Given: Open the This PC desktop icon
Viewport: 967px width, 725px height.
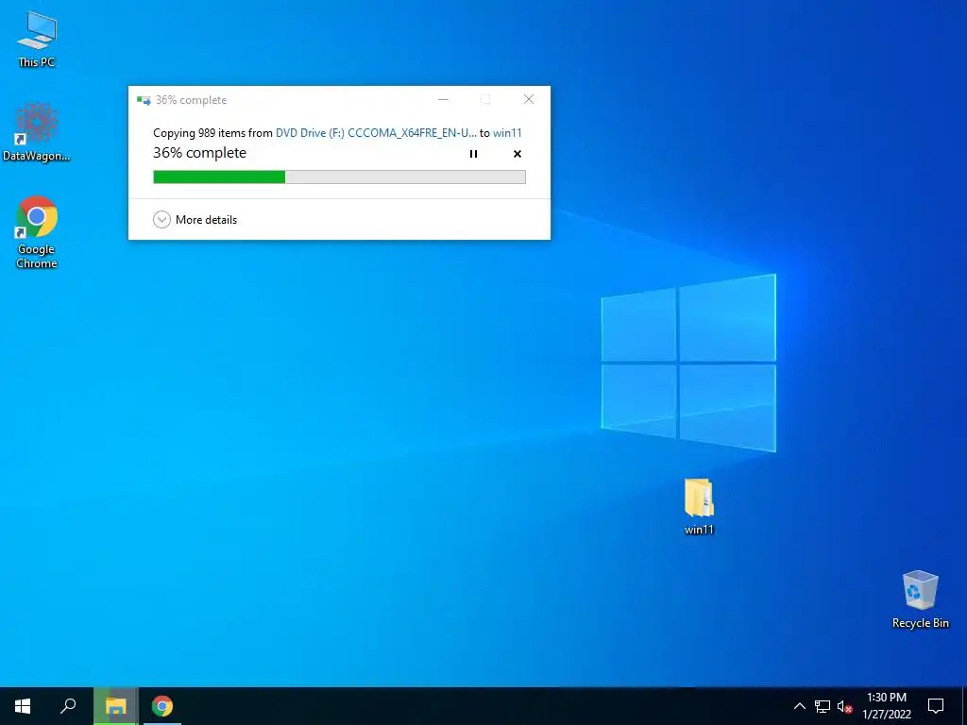Looking at the screenshot, I should [37, 39].
